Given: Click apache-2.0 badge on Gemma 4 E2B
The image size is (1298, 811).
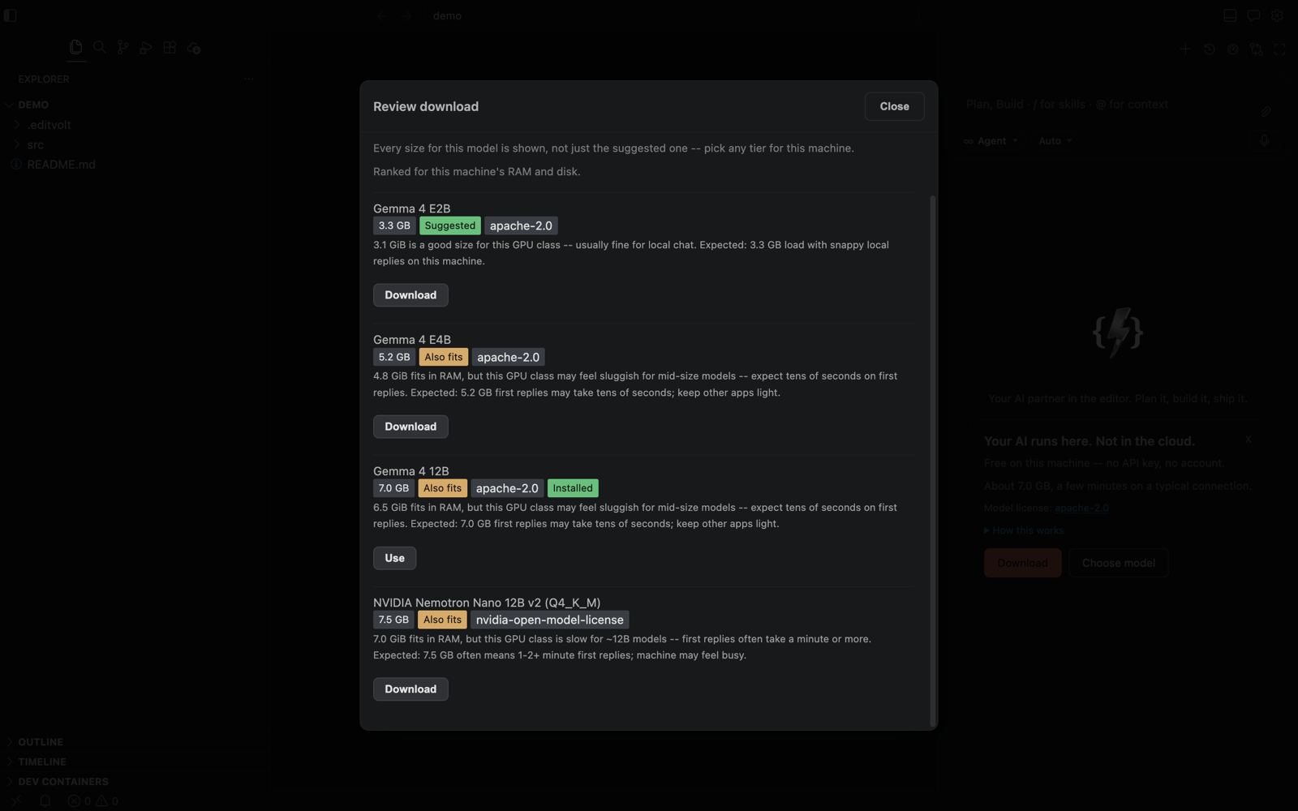Looking at the screenshot, I should click(521, 225).
